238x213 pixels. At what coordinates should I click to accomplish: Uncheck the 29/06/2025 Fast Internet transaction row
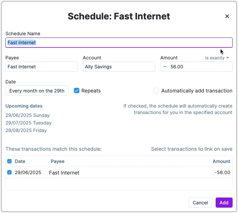coord(9,172)
